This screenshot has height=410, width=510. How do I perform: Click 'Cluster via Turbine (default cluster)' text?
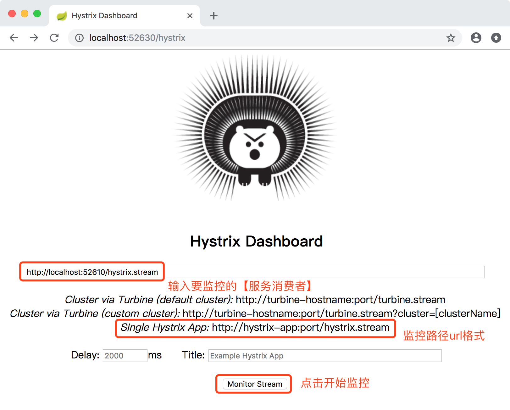coord(149,300)
